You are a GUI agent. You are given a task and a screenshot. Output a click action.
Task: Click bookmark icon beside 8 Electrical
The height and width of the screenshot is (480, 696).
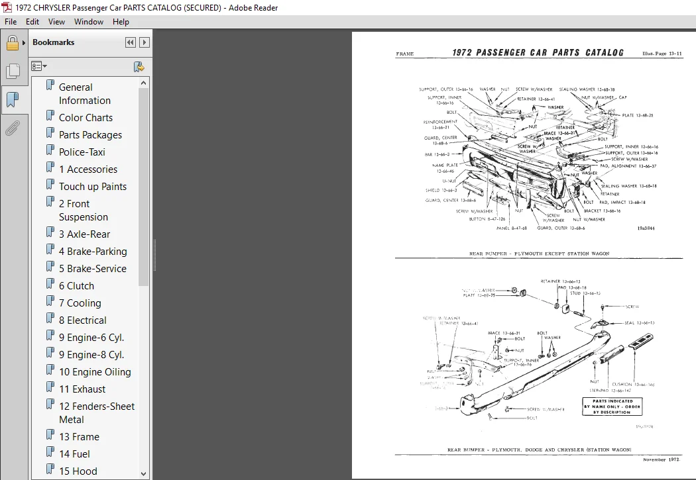click(50, 318)
